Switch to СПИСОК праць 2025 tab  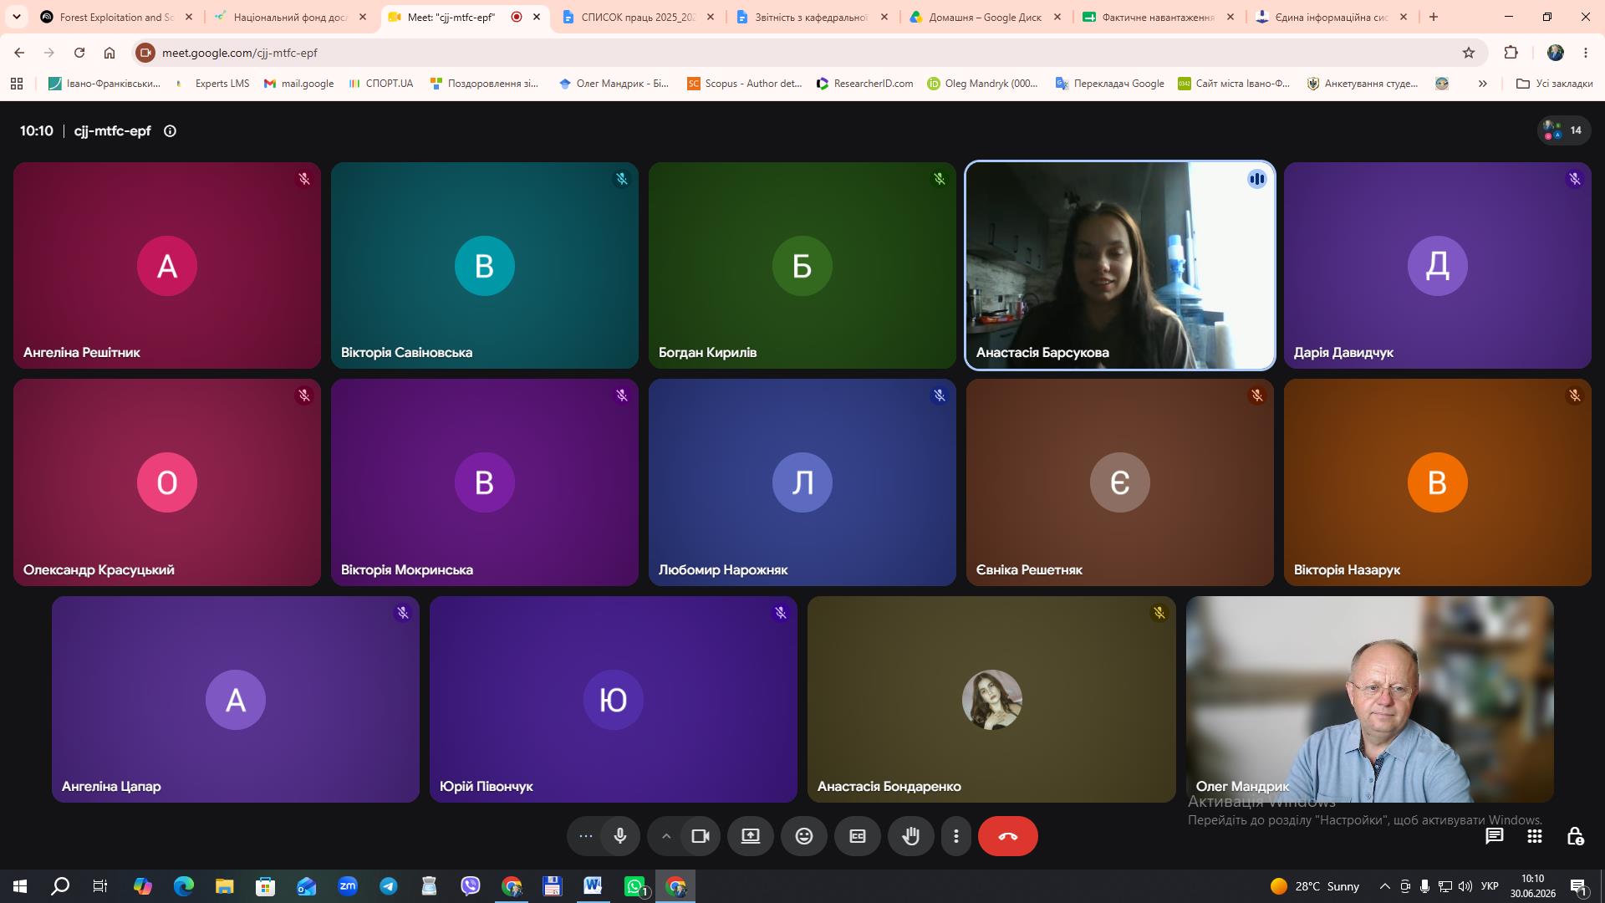pyautogui.click(x=639, y=17)
